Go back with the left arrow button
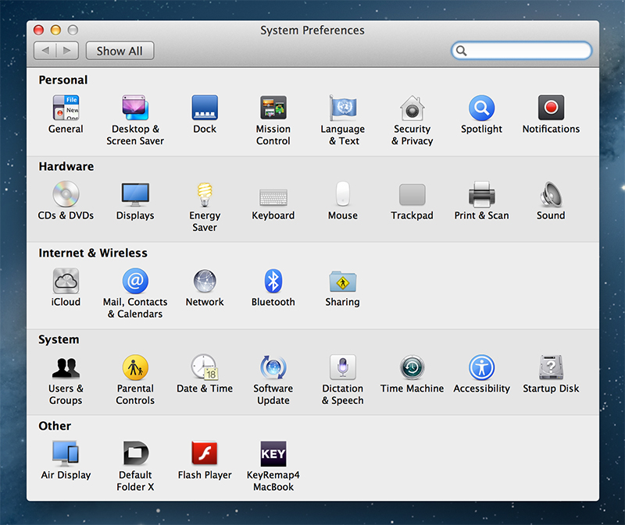Screen dimensions: 625x525 click(45, 51)
